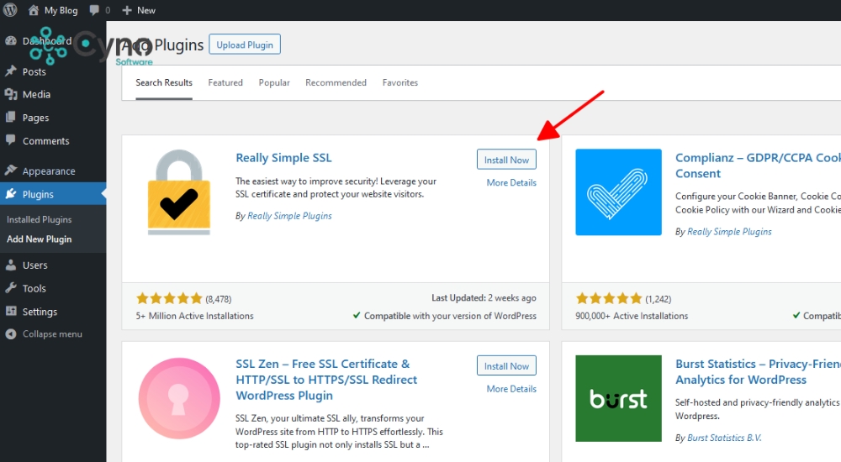841x462 pixels.
Task: Open the Popular plugins tab
Action: point(274,82)
